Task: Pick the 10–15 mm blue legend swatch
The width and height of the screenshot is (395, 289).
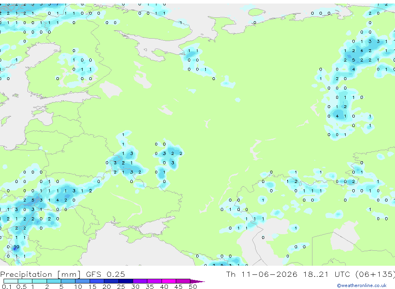Action: (83, 281)
